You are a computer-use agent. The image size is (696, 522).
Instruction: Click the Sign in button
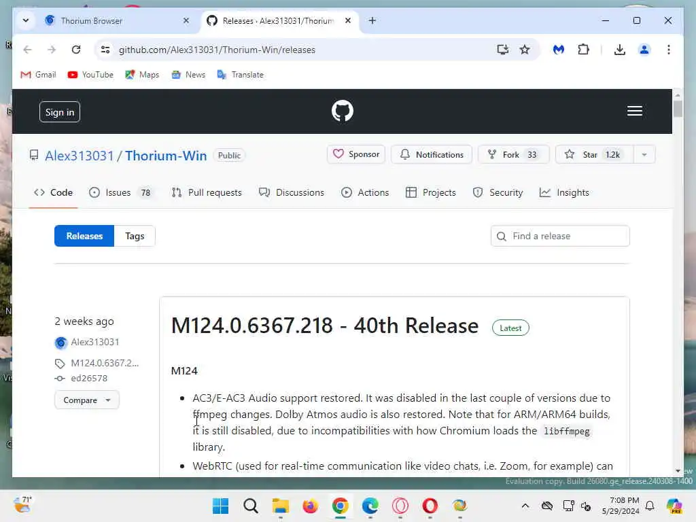pos(60,112)
